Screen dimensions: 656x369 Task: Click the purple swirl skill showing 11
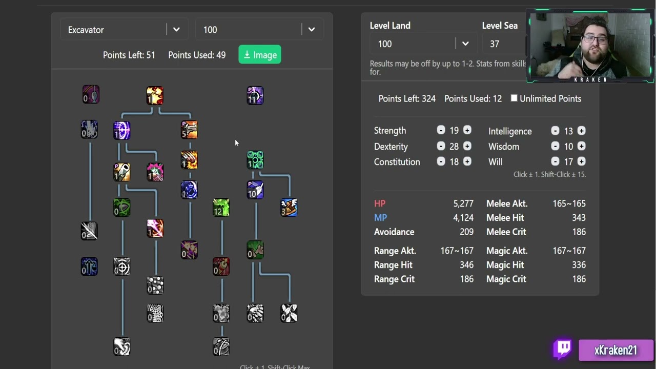click(255, 95)
